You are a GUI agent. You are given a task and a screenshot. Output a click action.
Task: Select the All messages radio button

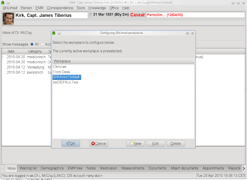point(32,44)
